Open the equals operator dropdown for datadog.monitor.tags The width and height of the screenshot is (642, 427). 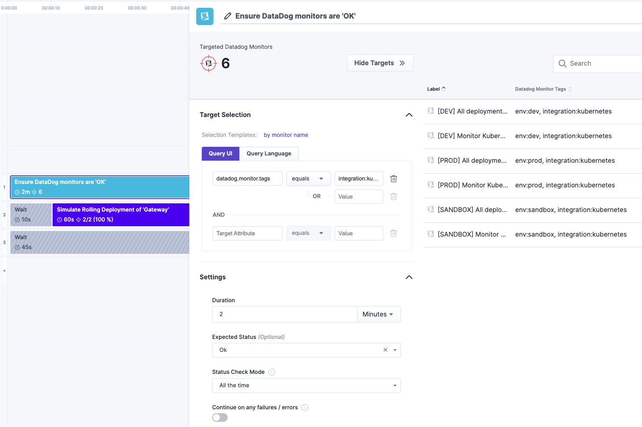pyautogui.click(x=308, y=179)
